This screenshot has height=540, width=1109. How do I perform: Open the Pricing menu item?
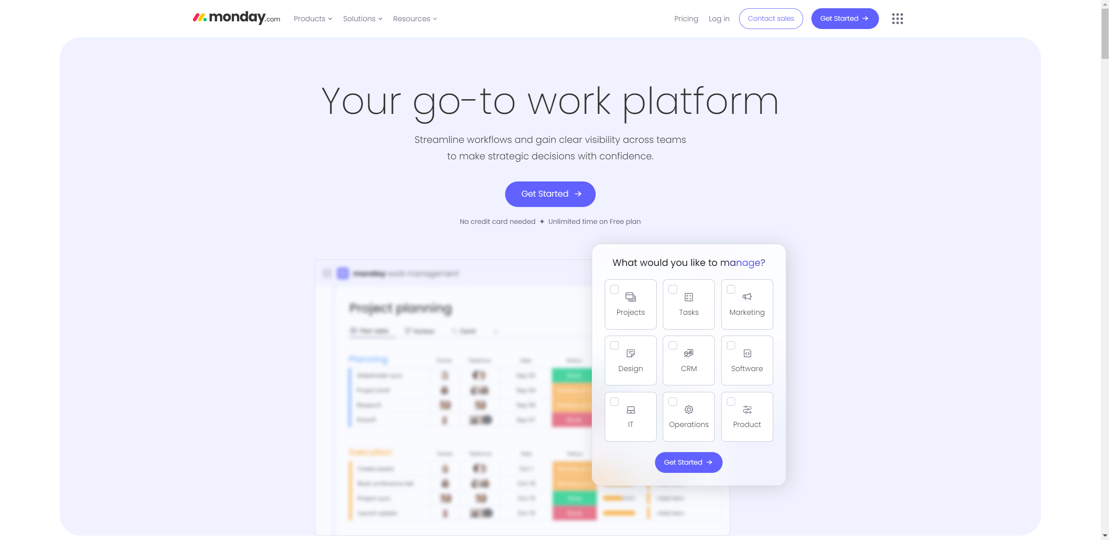point(685,18)
